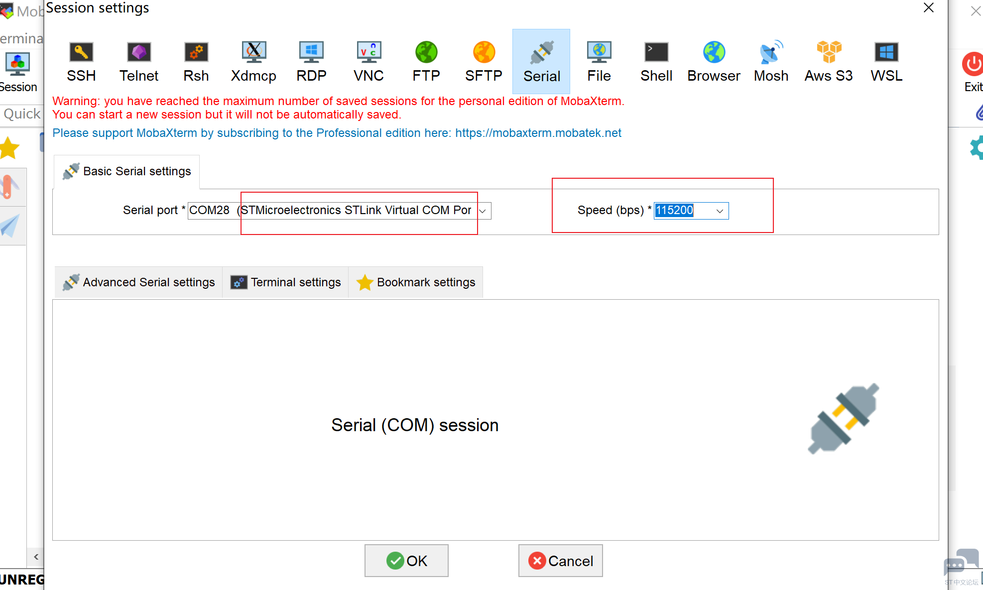This screenshot has height=590, width=983.
Task: Expand the Speed (bps) dropdown arrow
Action: 720,211
